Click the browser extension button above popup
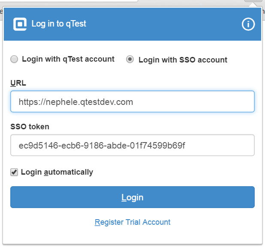 pos(253,1)
